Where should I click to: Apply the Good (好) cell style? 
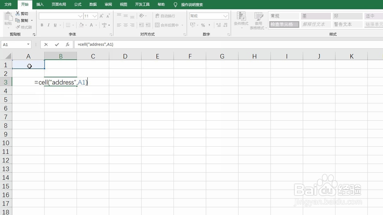[x=347, y=16]
